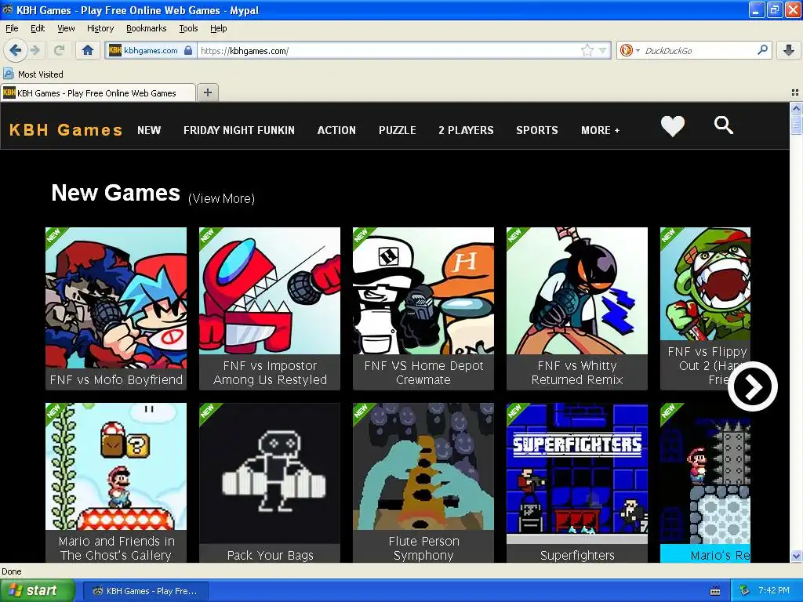Viewport: 803px width, 602px height.
Task: Click the keyboard icon in system tray
Action: (x=715, y=591)
